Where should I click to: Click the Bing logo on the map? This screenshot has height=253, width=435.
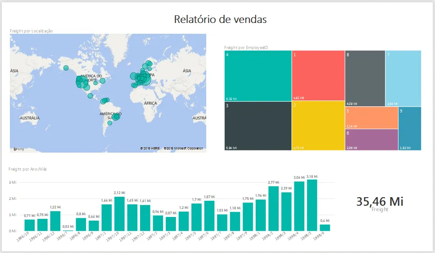click(x=19, y=149)
